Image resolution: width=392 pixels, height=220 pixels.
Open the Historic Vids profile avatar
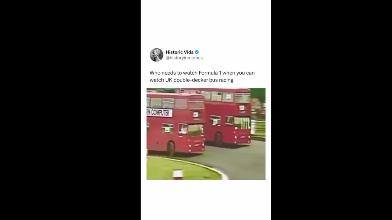156,55
